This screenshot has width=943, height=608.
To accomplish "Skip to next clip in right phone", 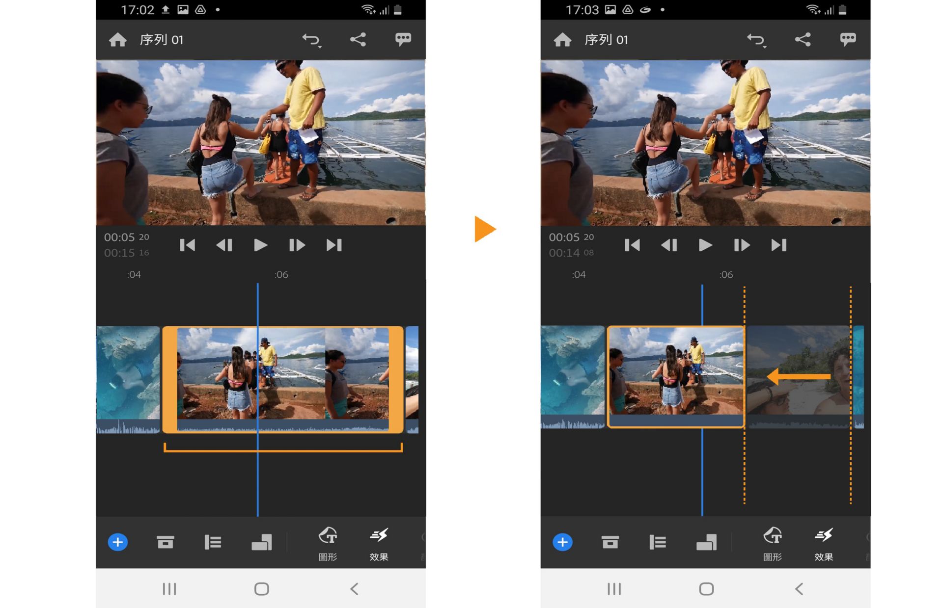I will tap(778, 245).
